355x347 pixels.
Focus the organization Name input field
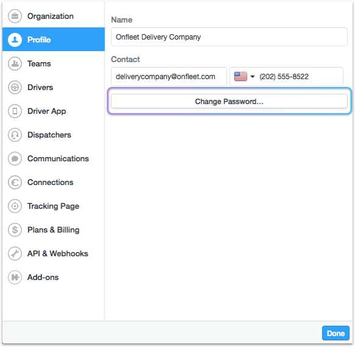click(x=229, y=37)
